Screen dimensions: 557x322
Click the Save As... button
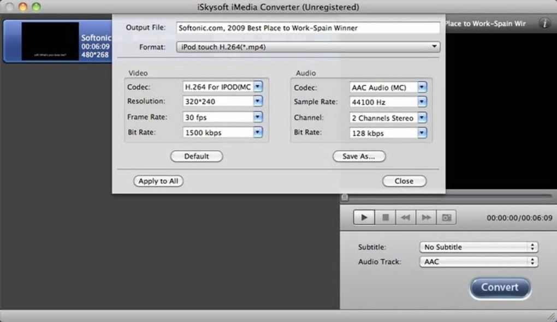pyautogui.click(x=359, y=156)
